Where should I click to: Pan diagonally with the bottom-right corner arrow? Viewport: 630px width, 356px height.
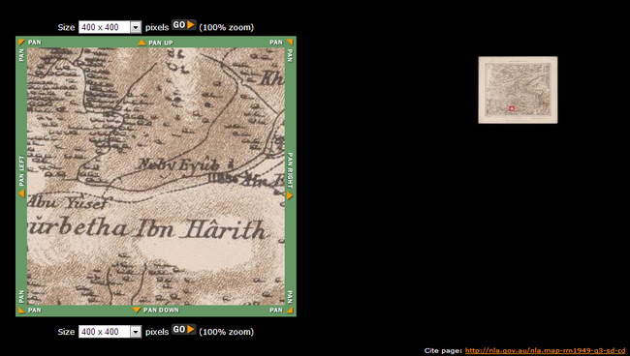[x=290, y=310]
